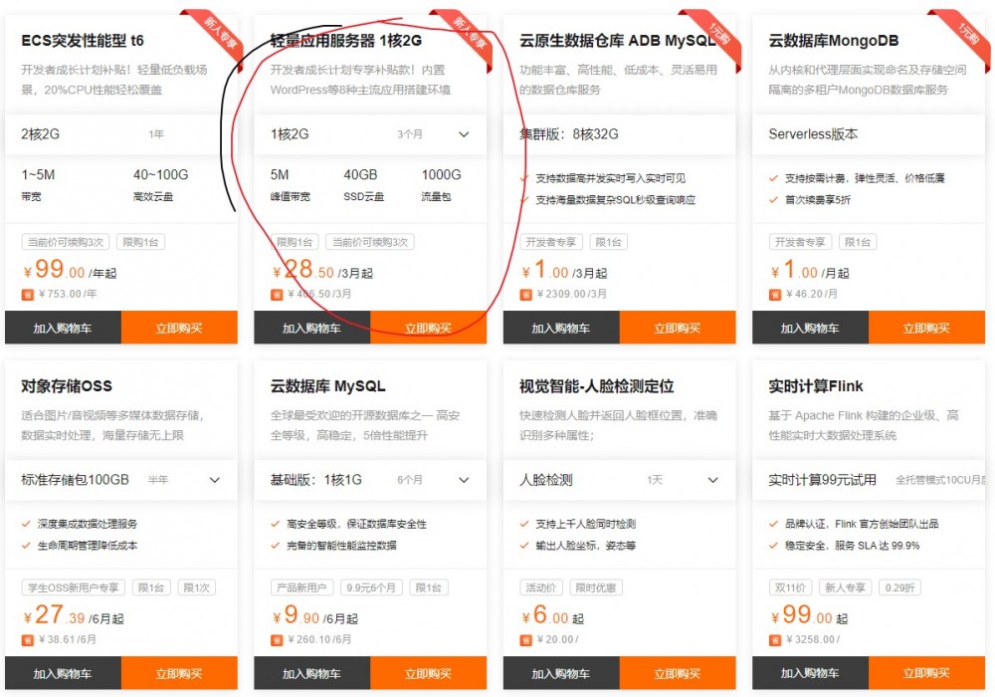The height and width of the screenshot is (697, 995).
Task: Open the 人脸检测 1天 dropdown
Action: [712, 480]
